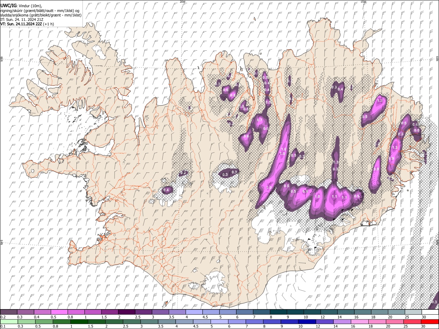The width and height of the screenshot is (439, 329).
Task: Select the darkest purple swatch labeled 2
Action: [127, 312]
